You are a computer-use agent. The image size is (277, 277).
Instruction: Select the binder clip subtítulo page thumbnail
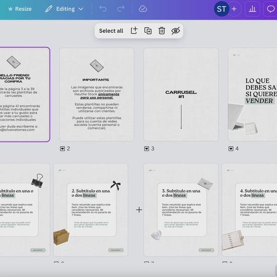(25, 210)
